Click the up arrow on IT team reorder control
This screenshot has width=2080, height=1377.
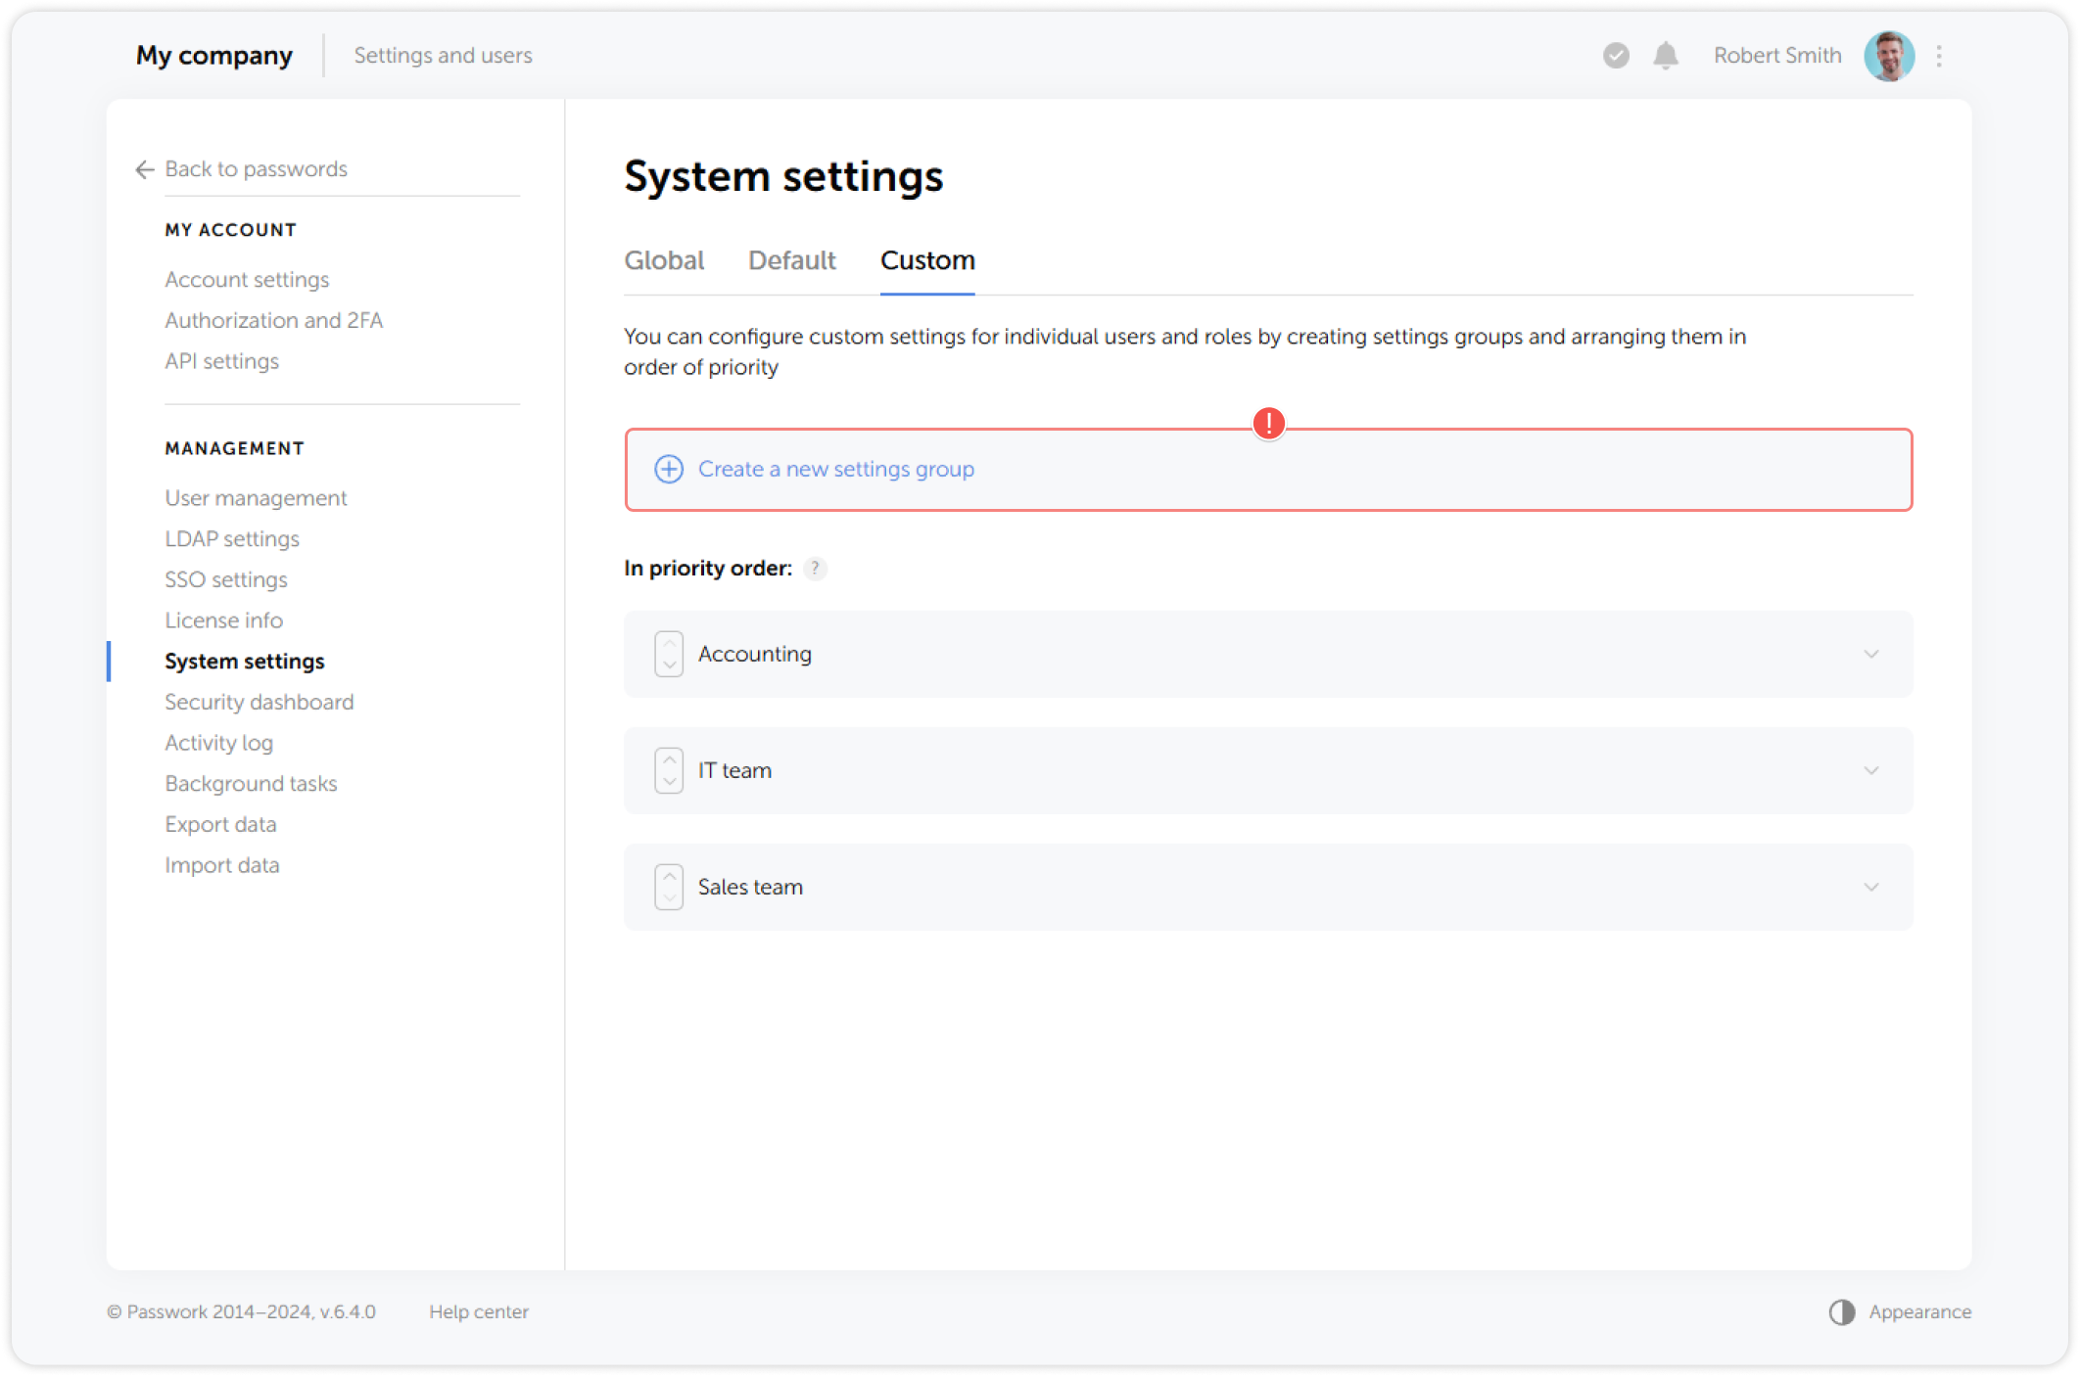(668, 760)
